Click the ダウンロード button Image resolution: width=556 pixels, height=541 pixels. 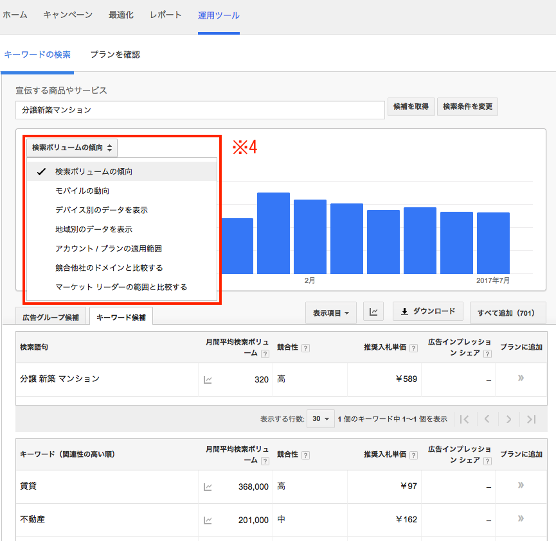428,311
